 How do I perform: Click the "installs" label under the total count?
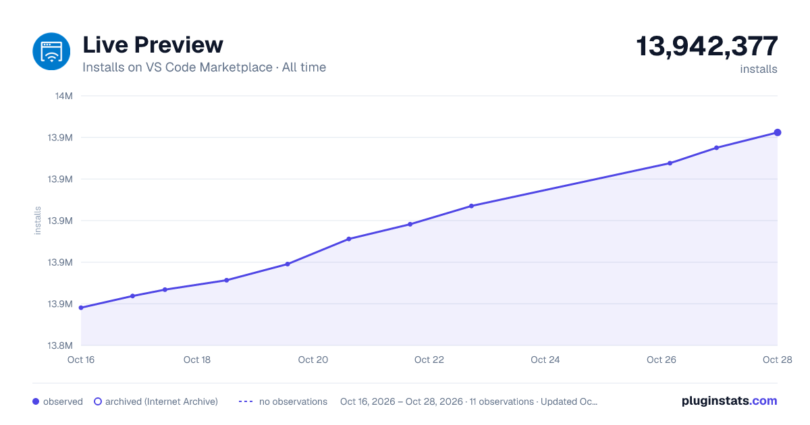point(759,69)
